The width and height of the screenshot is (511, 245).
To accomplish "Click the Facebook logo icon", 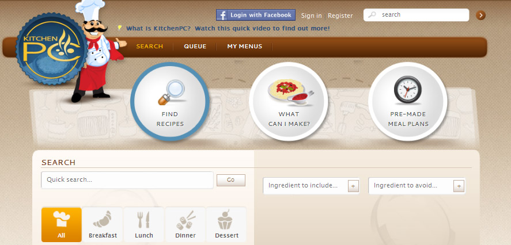I will [222, 16].
